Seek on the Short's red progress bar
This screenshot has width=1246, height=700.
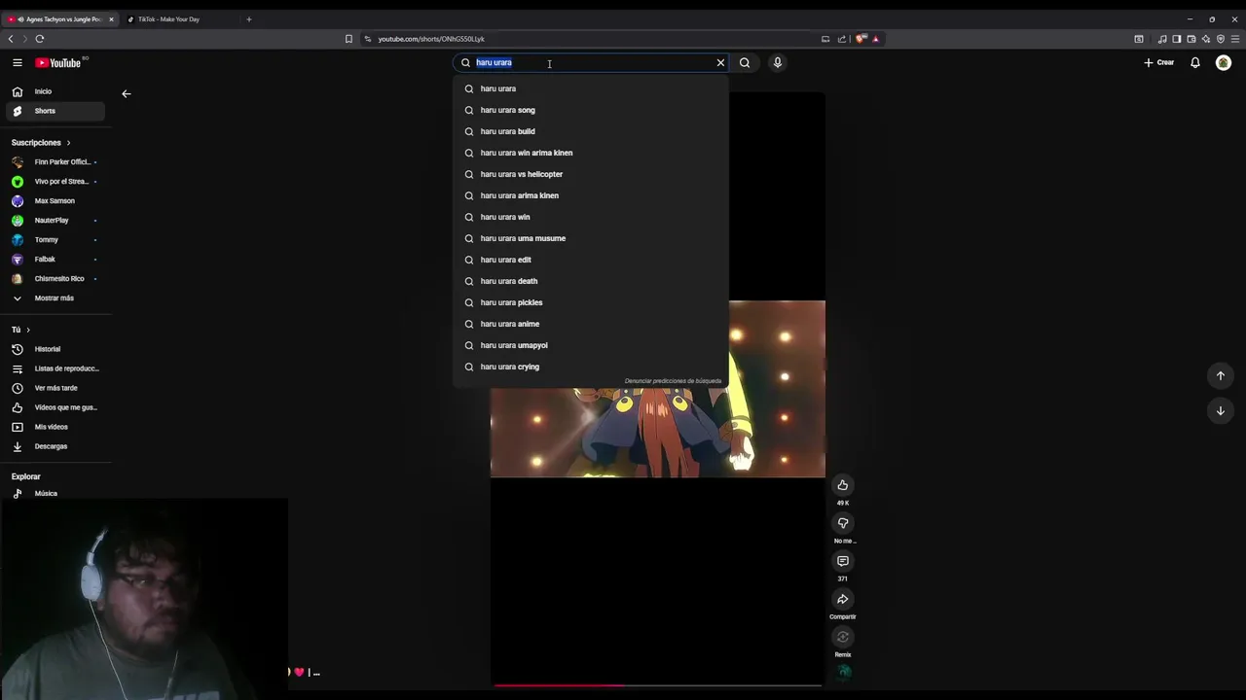(x=657, y=685)
